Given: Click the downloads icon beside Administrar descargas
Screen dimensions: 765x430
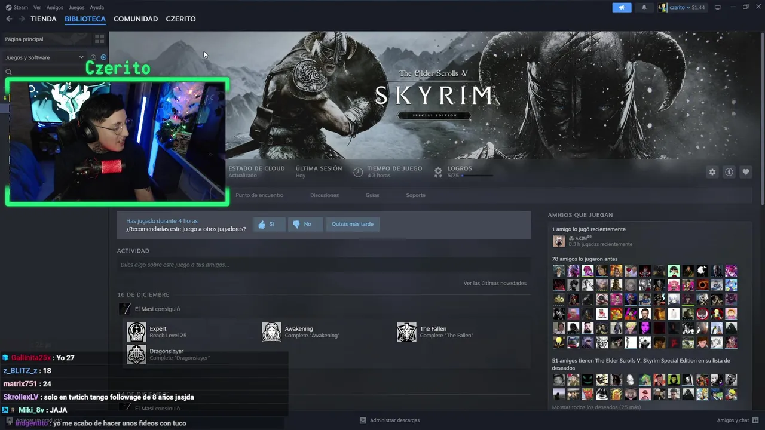Looking at the screenshot, I should click(x=363, y=420).
